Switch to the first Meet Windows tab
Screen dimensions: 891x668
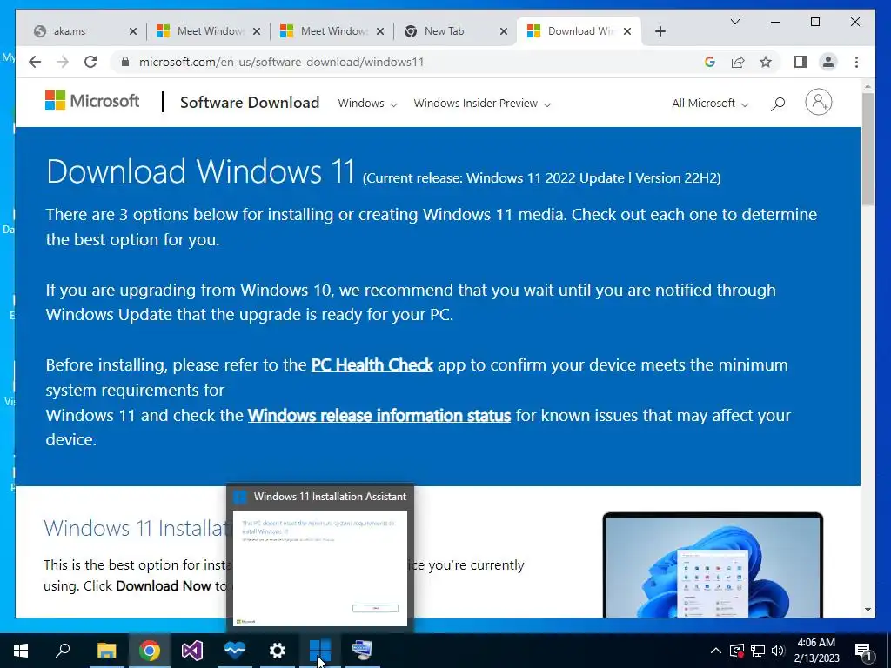click(x=210, y=31)
